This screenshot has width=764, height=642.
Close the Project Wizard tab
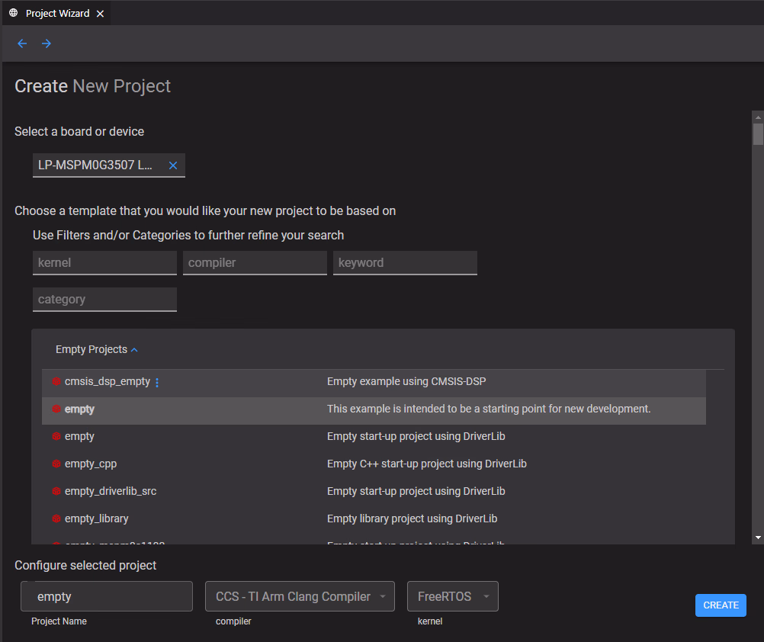click(x=100, y=13)
